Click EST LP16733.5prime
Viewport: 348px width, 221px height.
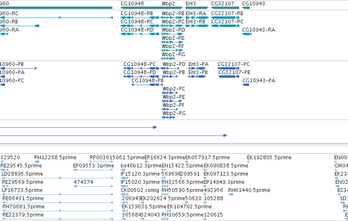[22, 190]
